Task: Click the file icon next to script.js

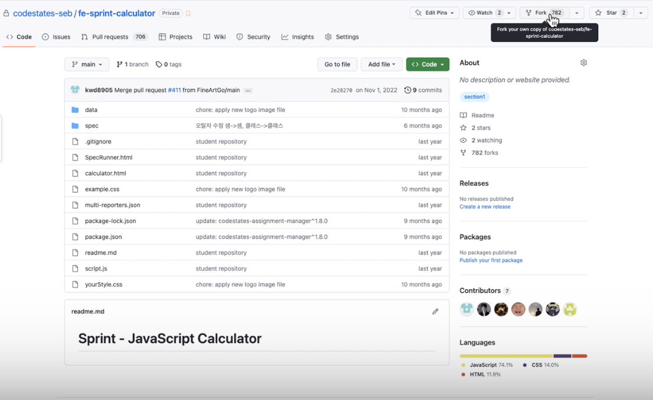Action: point(75,268)
